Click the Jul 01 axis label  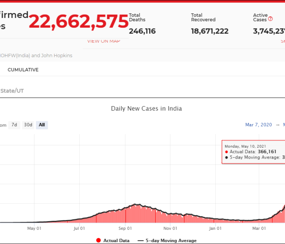(79, 228)
